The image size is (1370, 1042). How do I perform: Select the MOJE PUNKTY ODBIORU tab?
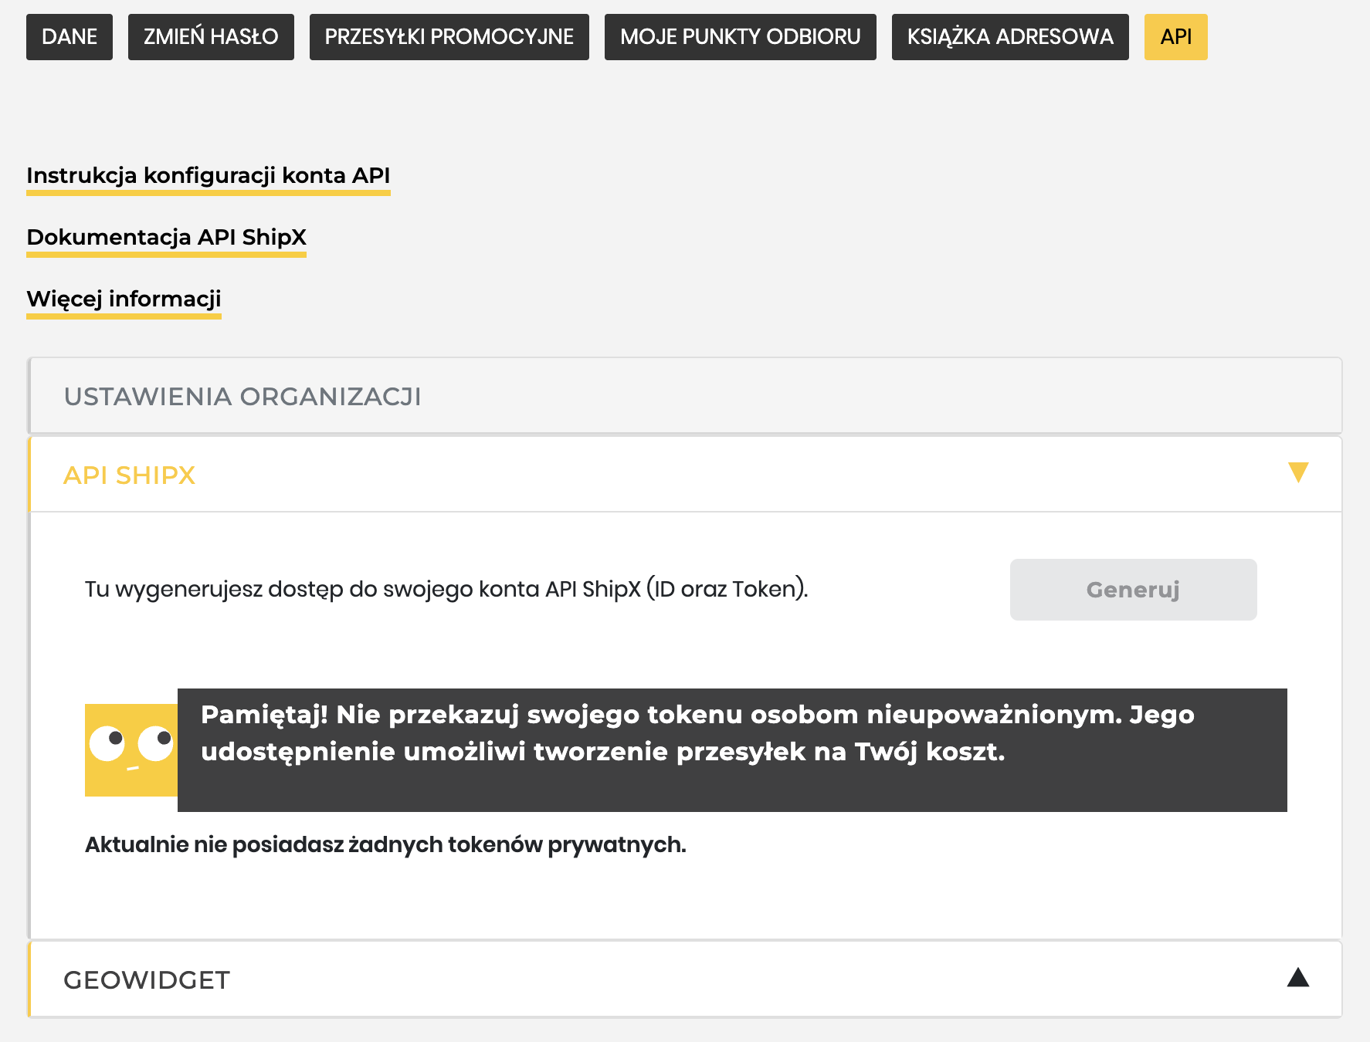point(740,37)
